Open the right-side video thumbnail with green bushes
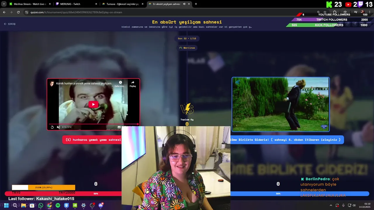The image size is (374, 210). [280, 104]
